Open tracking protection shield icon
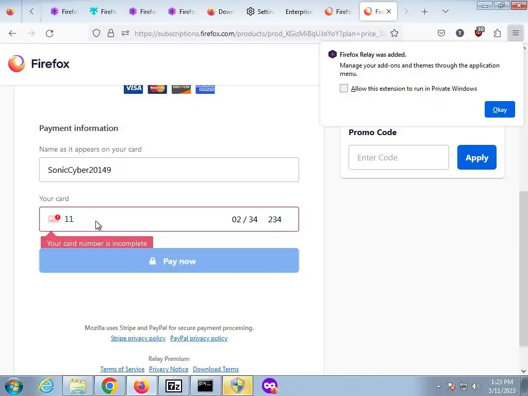Image resolution: width=528 pixels, height=396 pixels. (96, 34)
